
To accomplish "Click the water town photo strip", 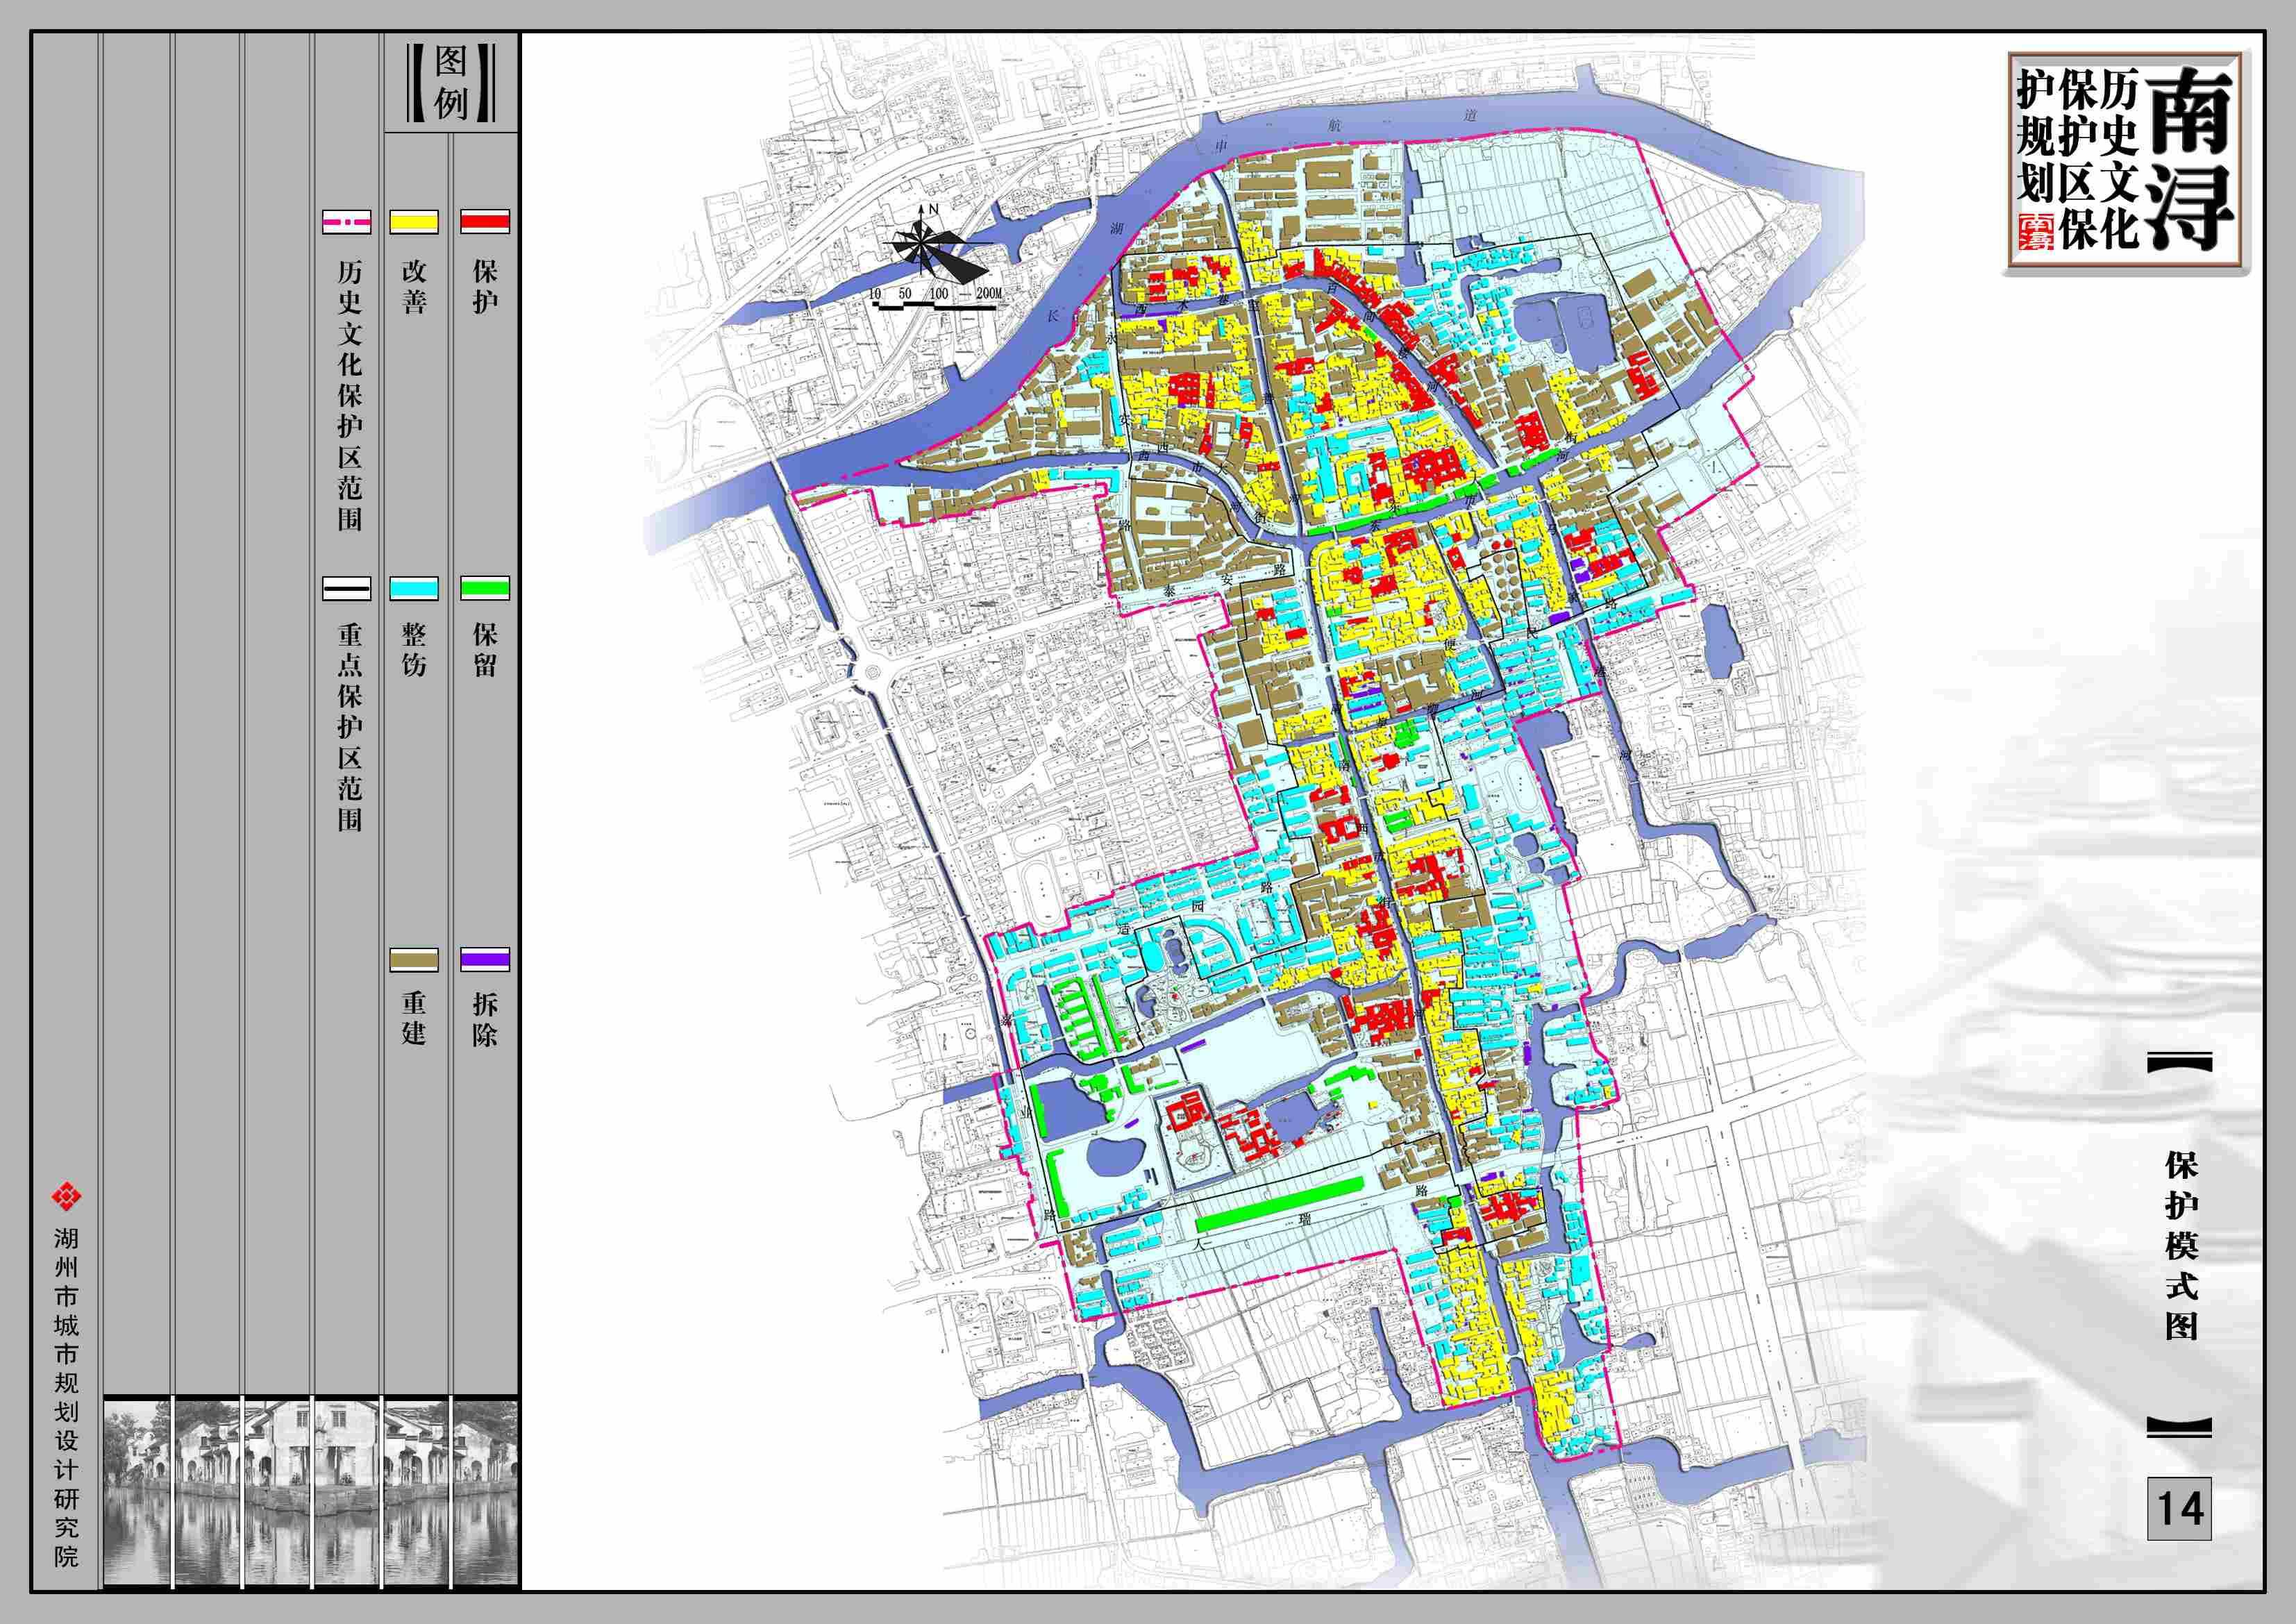I will [311, 1492].
